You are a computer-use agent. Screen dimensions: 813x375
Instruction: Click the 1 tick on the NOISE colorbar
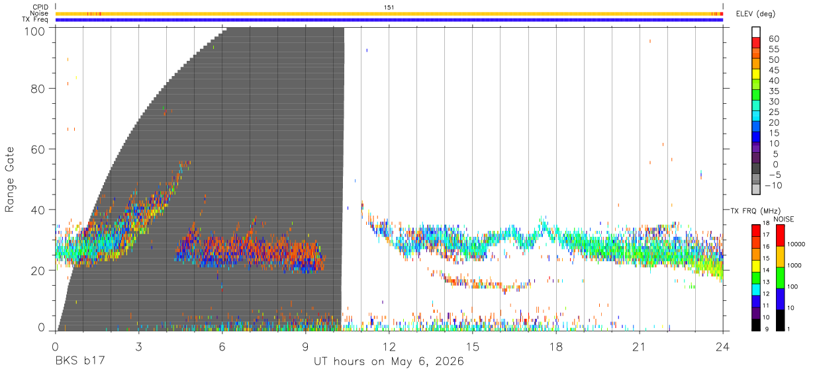click(x=789, y=329)
